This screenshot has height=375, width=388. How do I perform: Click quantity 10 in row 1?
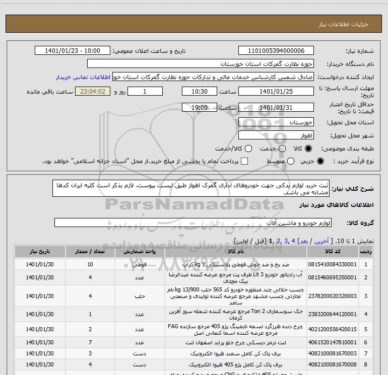click(90, 264)
